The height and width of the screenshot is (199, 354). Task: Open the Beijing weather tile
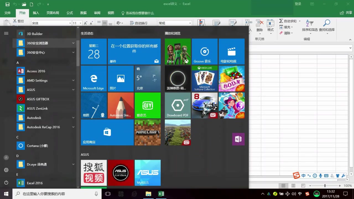pos(148,78)
